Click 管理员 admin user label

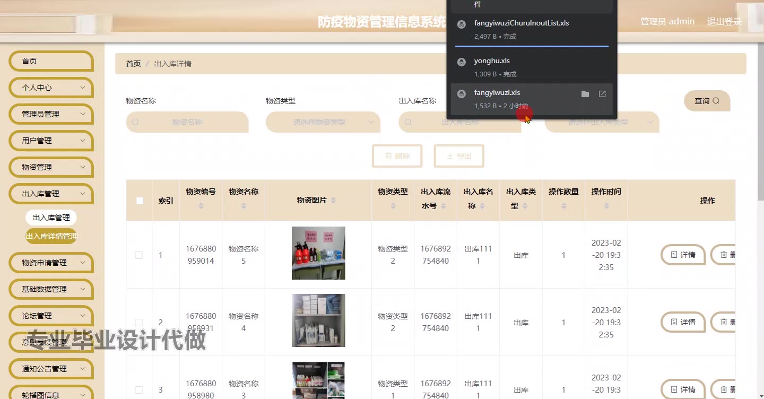[667, 22]
